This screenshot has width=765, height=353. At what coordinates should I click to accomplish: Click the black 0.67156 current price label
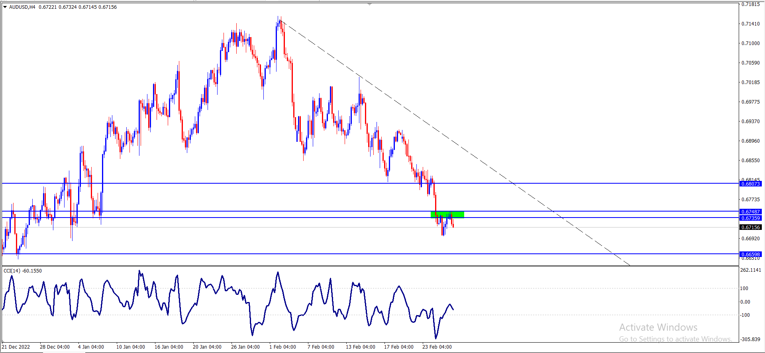click(x=751, y=227)
